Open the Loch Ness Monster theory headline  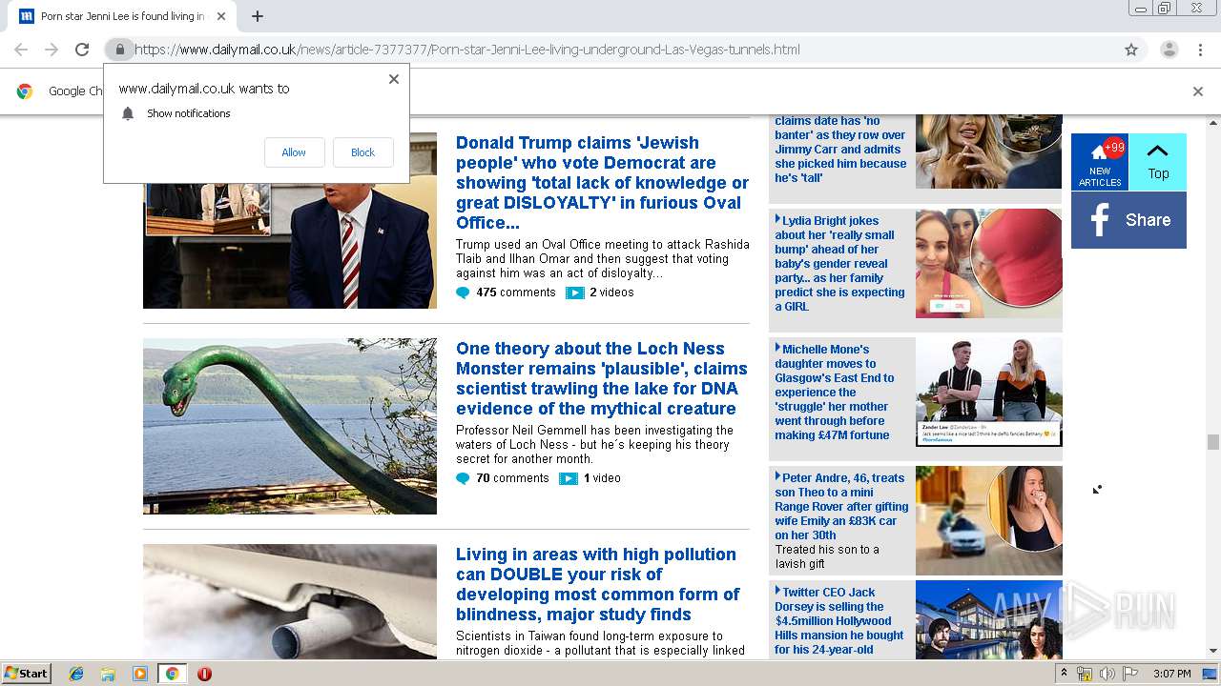pos(601,378)
